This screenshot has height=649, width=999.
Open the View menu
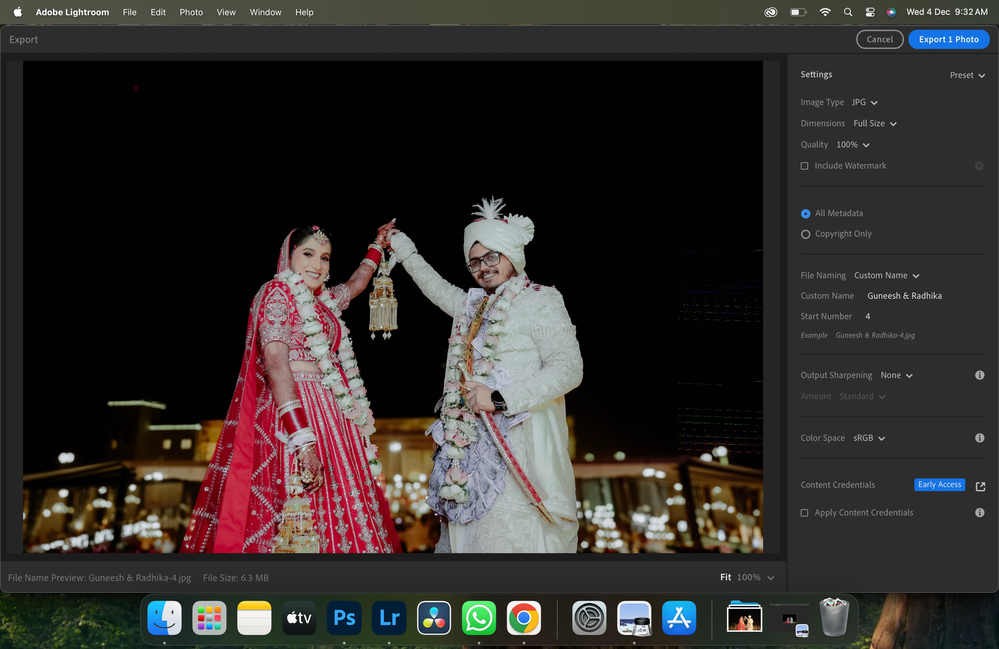click(x=226, y=12)
